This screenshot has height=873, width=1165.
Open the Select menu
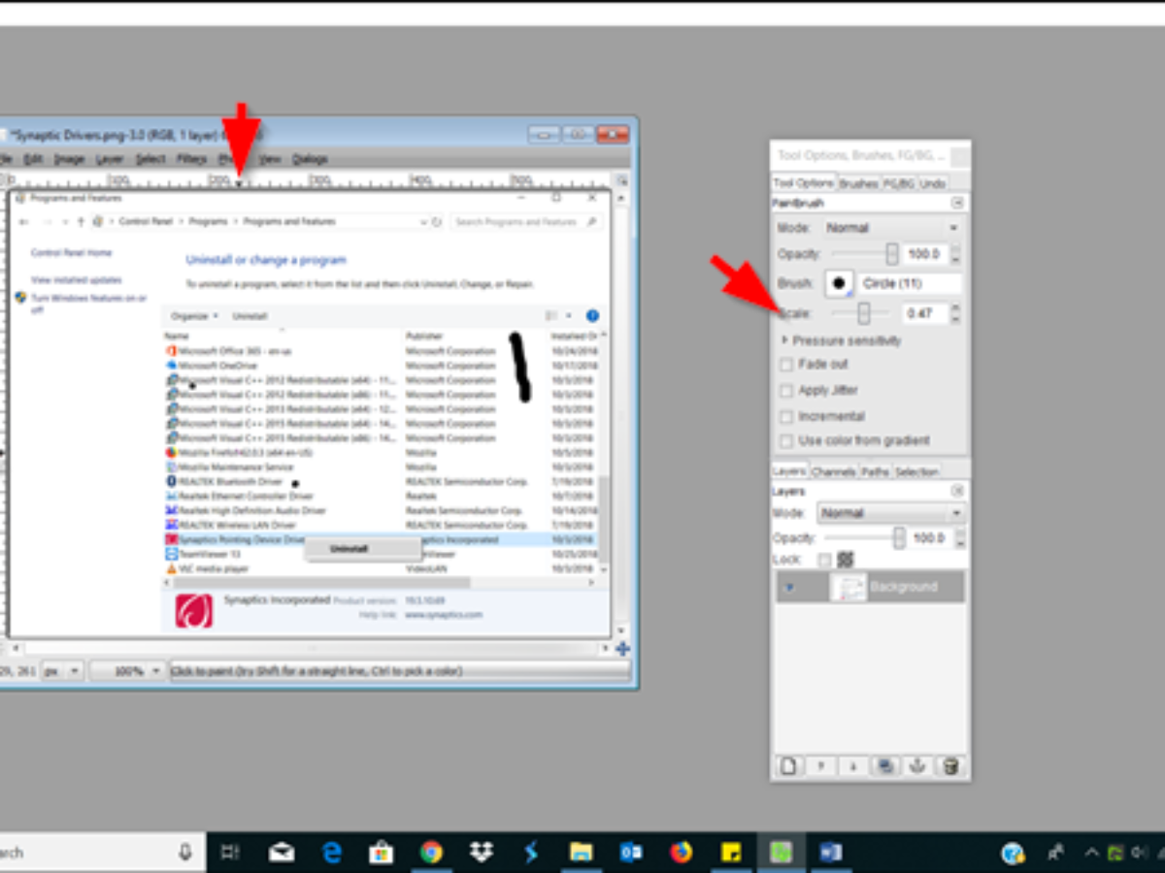(150, 158)
